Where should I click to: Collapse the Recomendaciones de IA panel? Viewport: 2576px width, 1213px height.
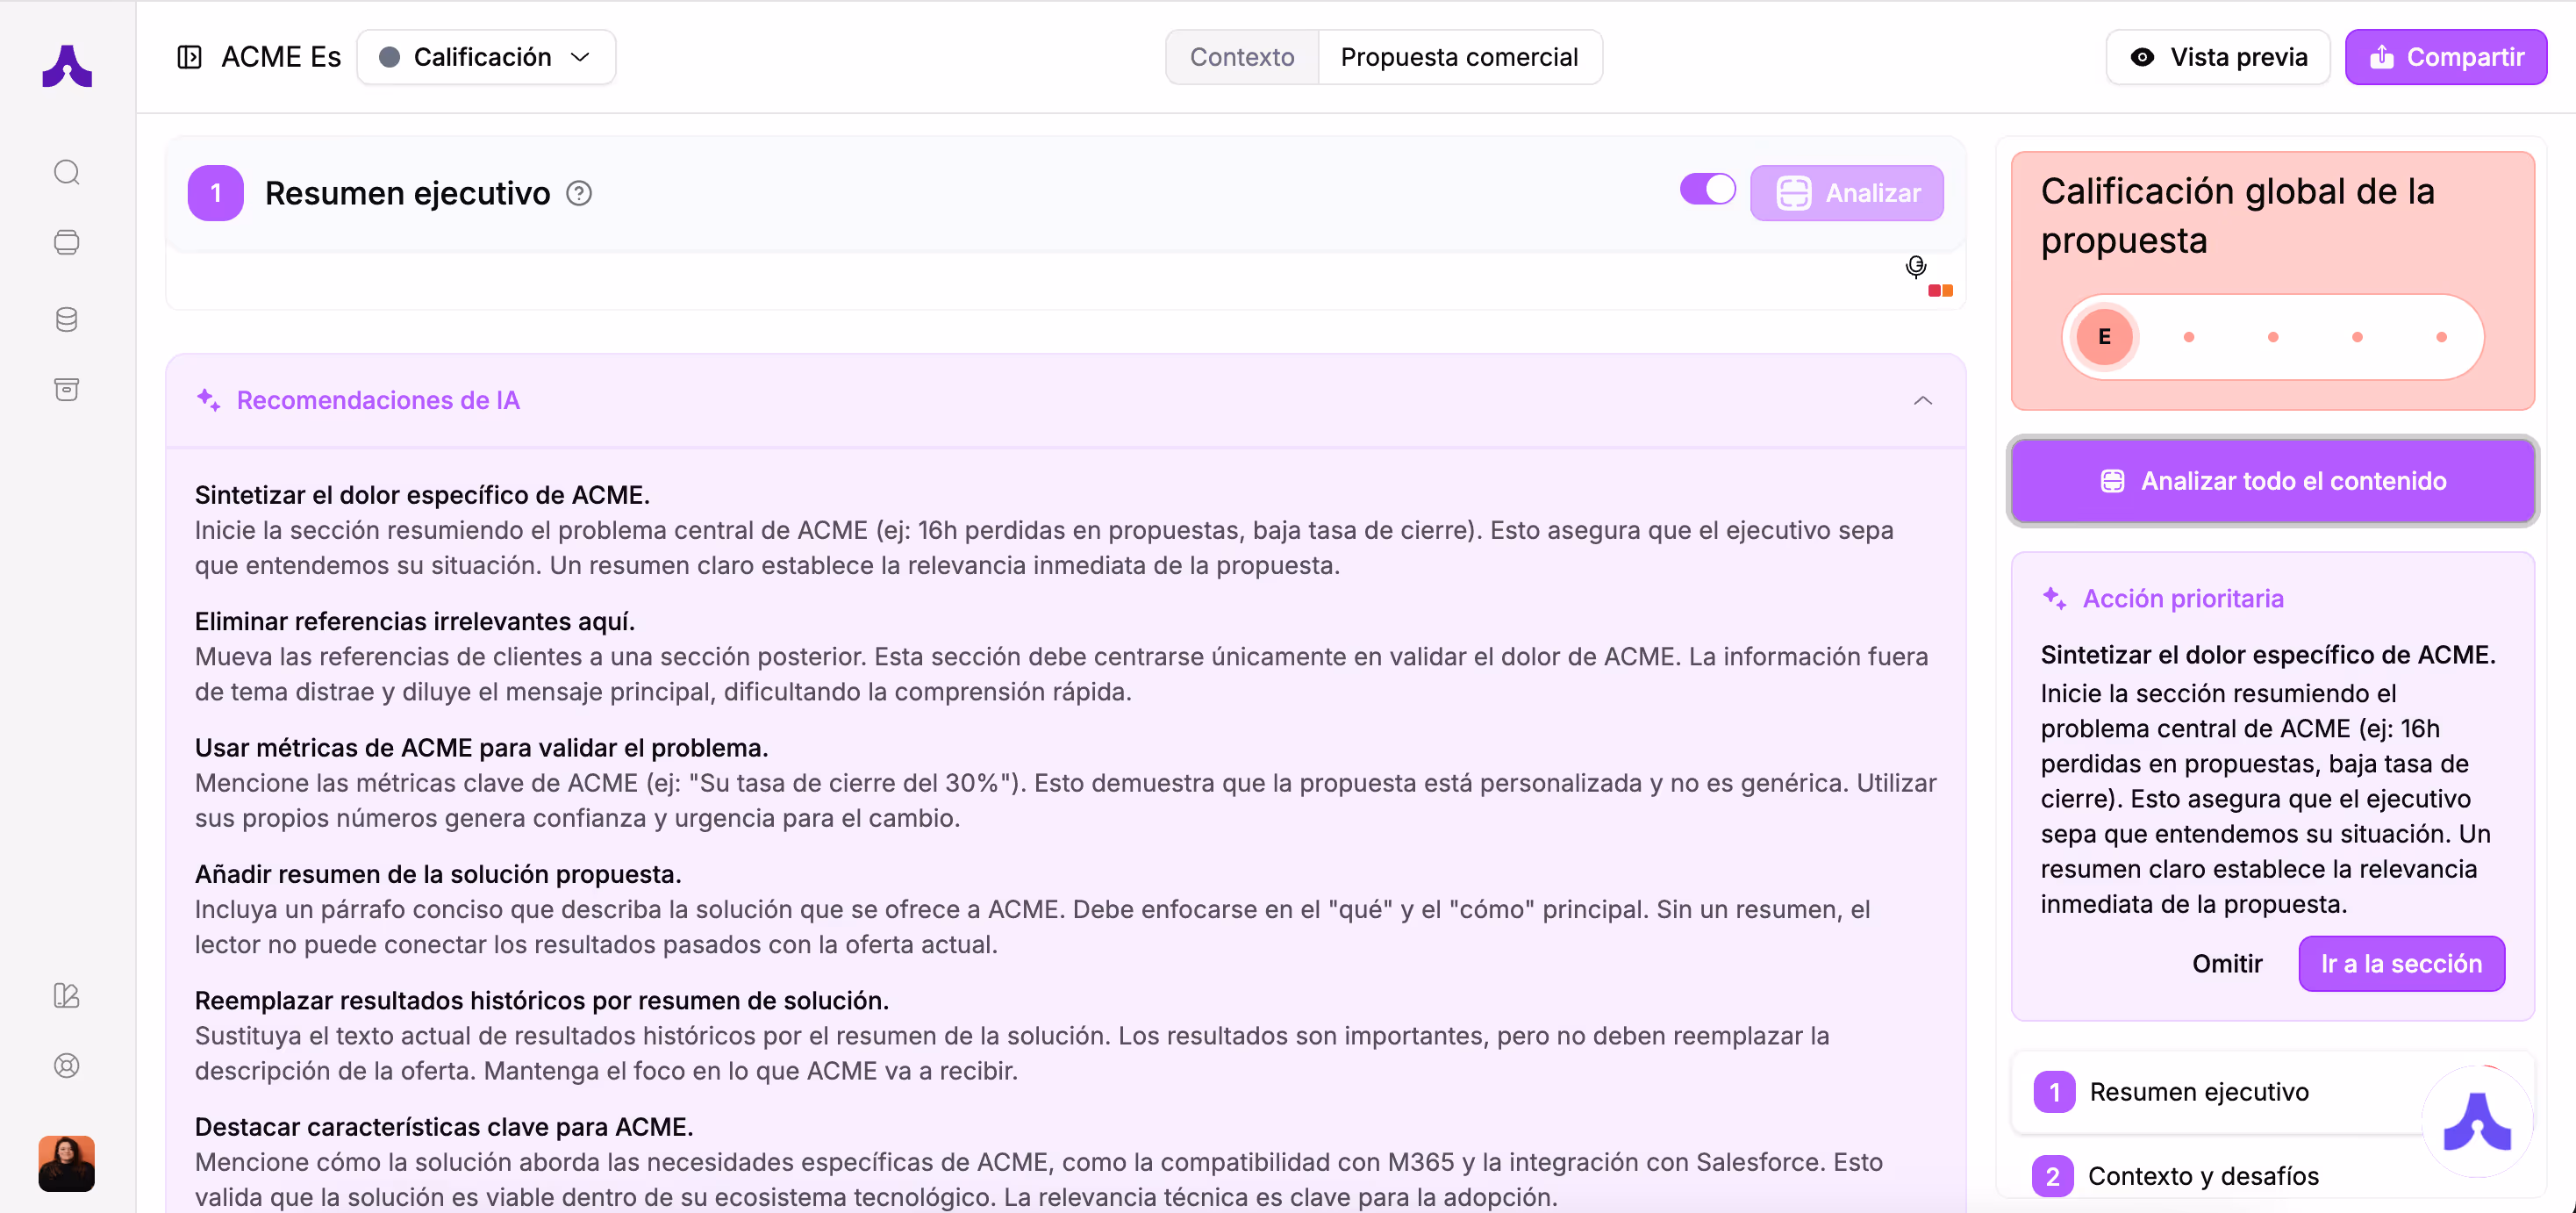click(x=1922, y=400)
